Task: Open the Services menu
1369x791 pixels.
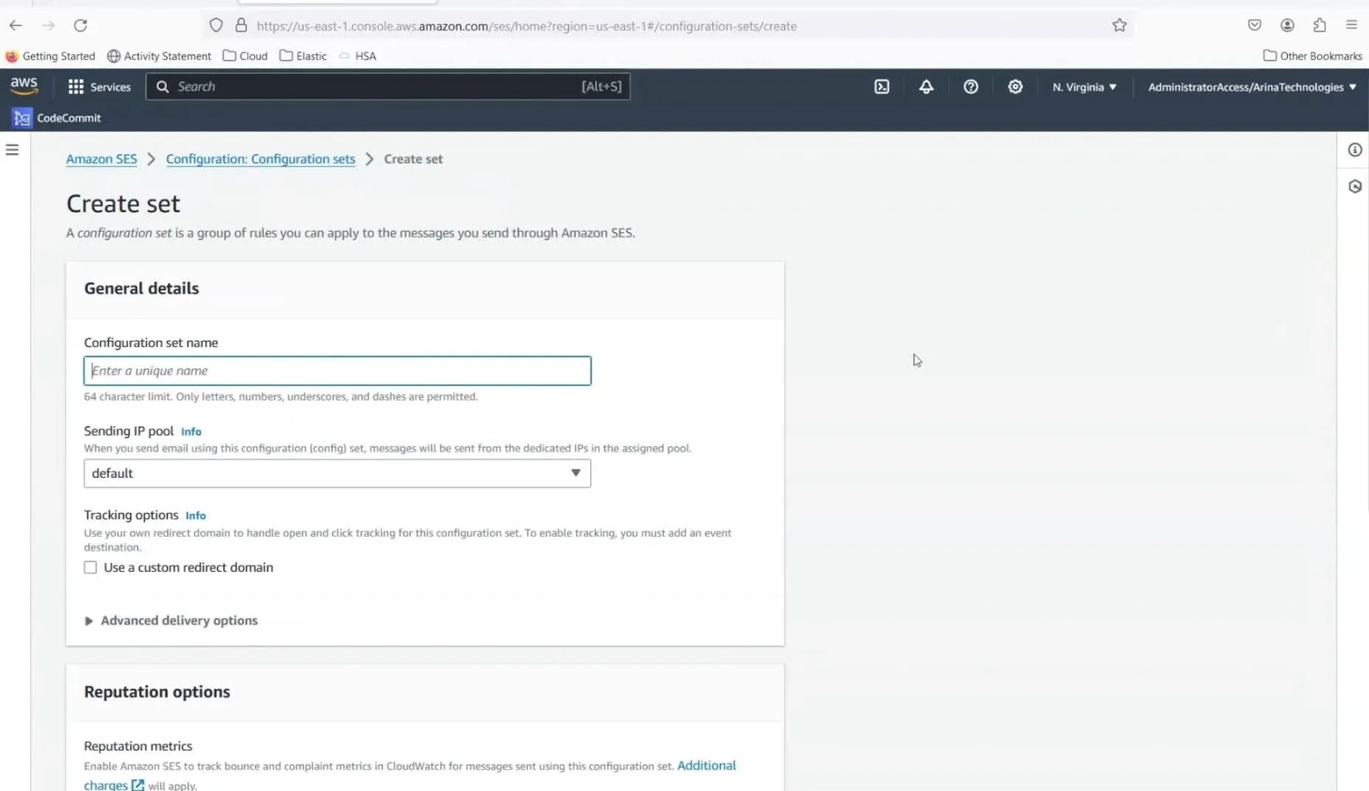Action: [100, 87]
